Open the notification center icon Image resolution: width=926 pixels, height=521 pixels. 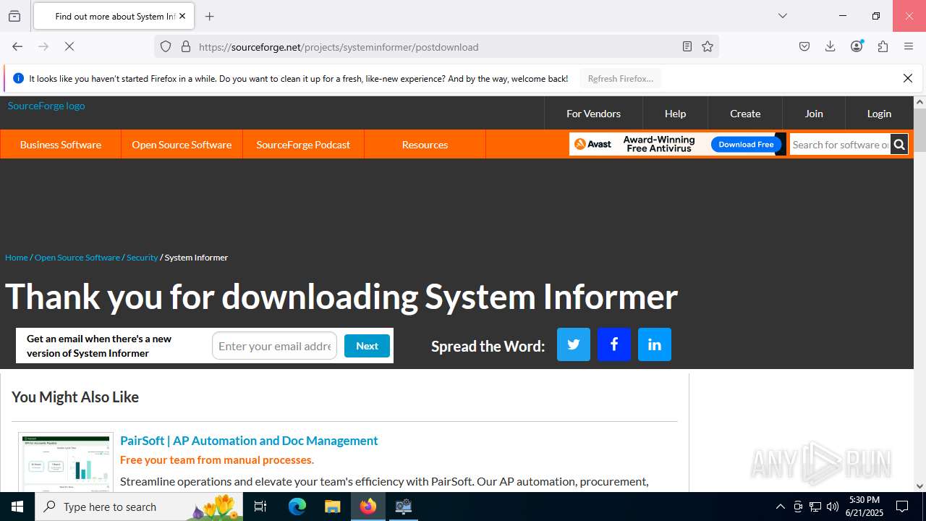[902, 507]
